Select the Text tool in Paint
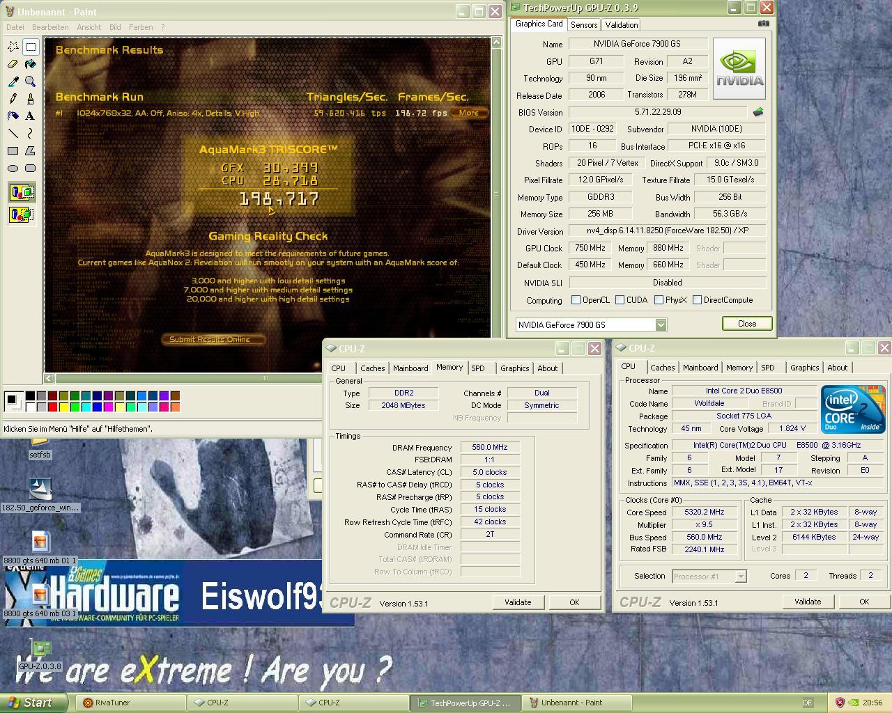 click(31, 116)
